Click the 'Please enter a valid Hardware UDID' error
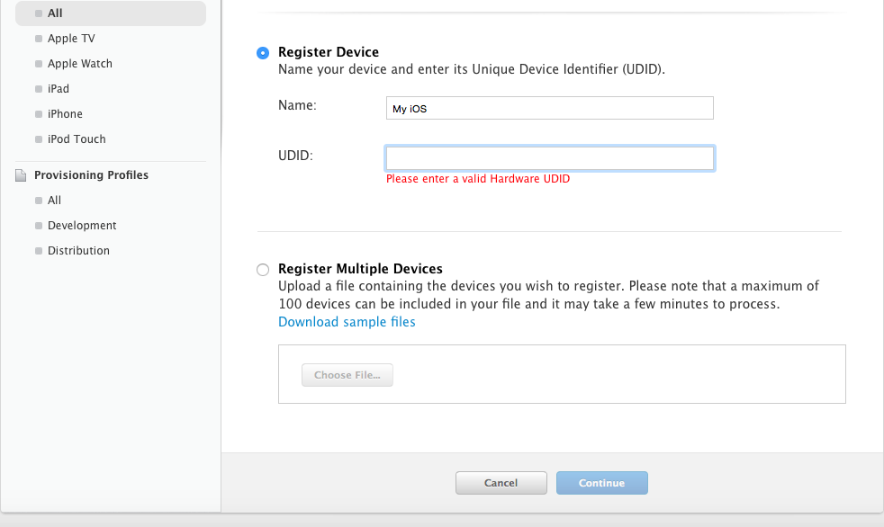 (478, 179)
